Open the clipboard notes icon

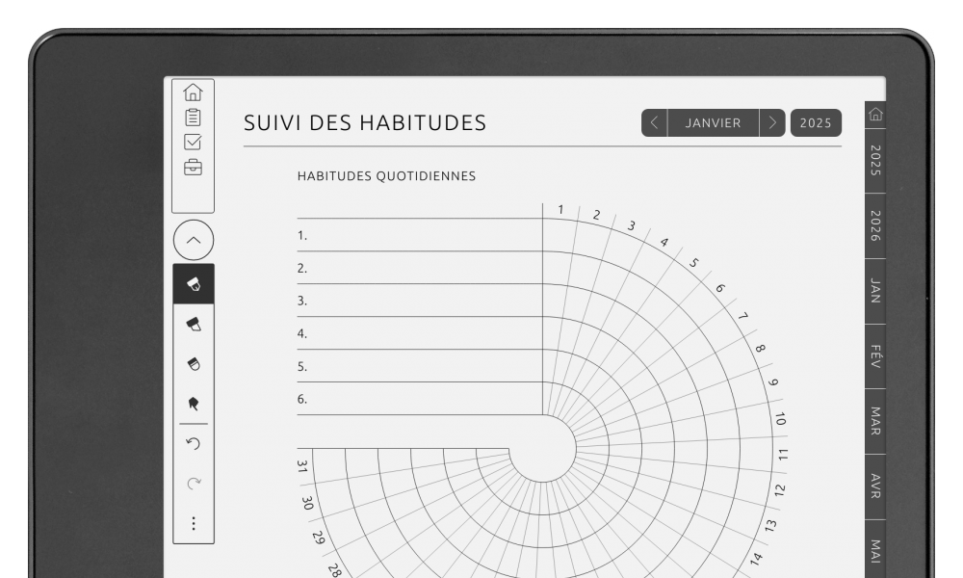[x=193, y=118]
